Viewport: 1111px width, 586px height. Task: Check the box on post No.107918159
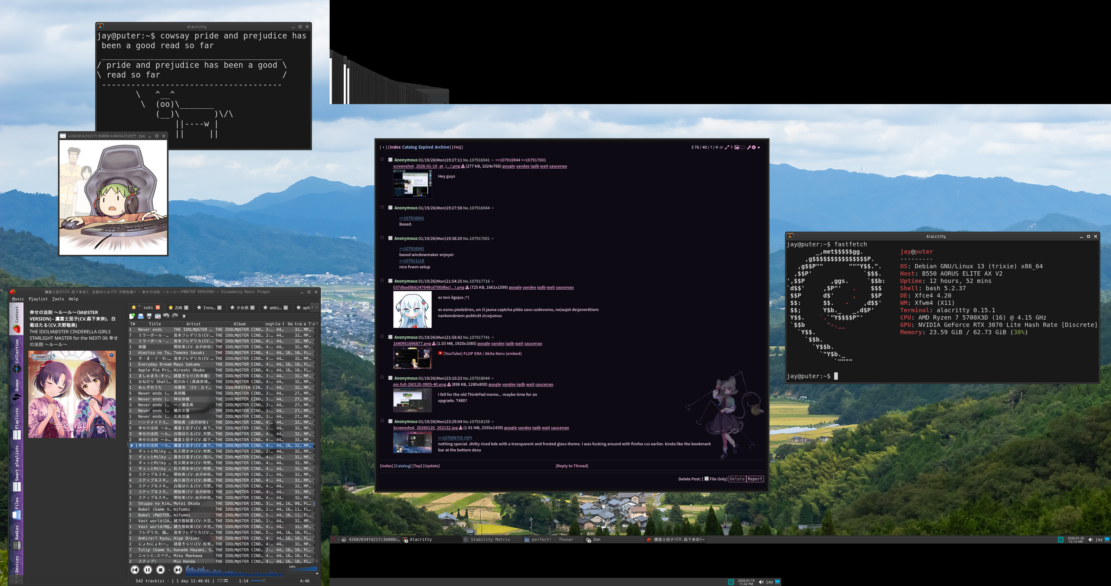390,421
